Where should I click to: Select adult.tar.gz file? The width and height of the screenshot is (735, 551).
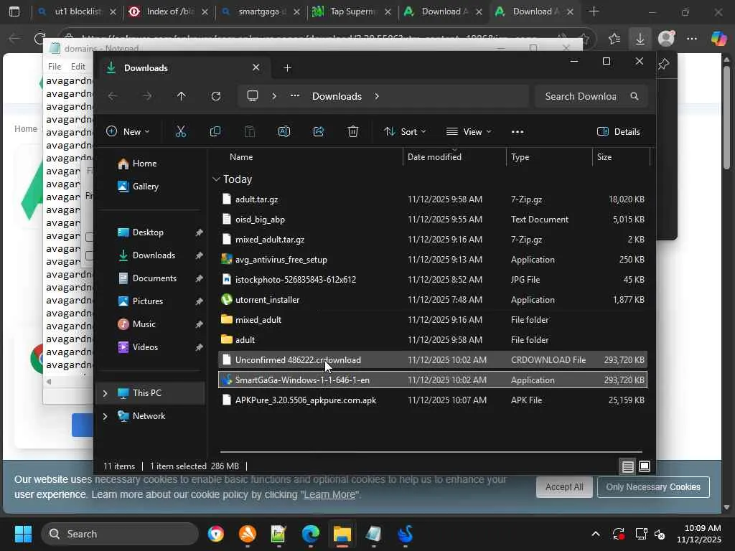tap(433, 199)
